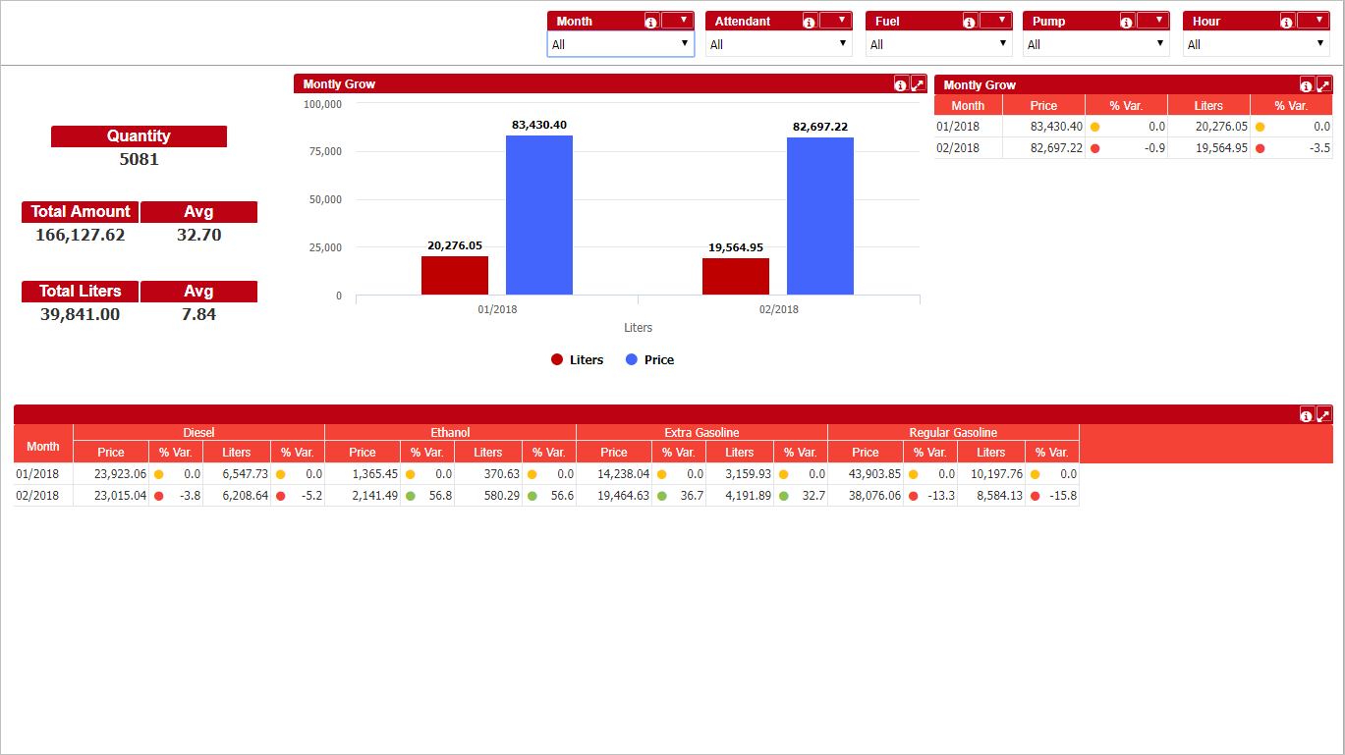Click the Price column header in Montly Grow table

1043,106
